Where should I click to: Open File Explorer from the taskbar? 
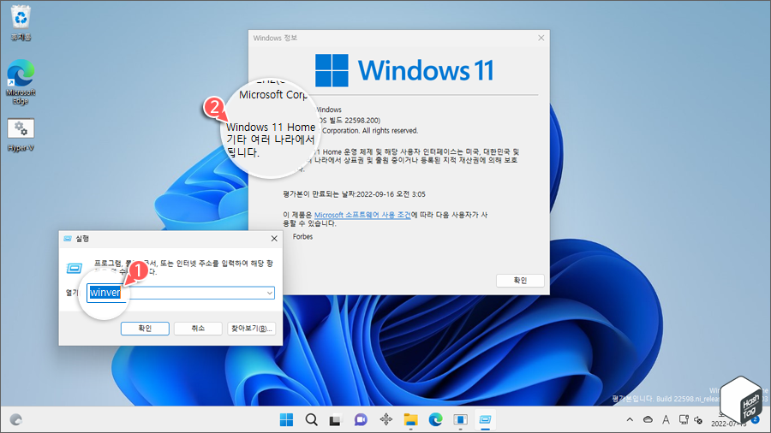410,420
